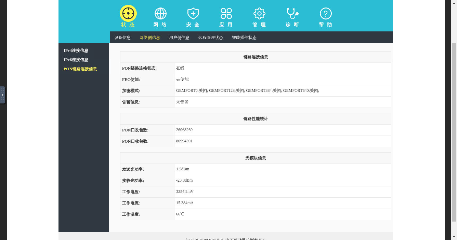Select sent packets value 26068269
The height and width of the screenshot is (240, 457).
point(184,130)
